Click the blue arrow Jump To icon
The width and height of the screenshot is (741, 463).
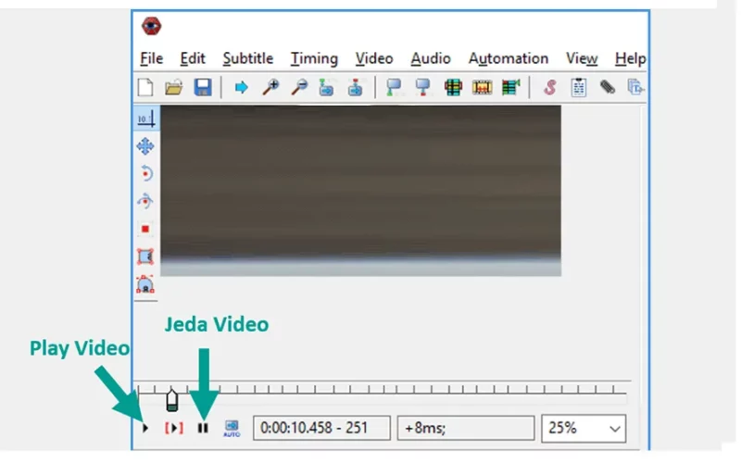point(241,87)
